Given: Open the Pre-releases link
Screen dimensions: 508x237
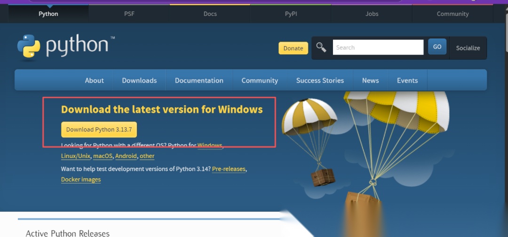Looking at the screenshot, I should (x=229, y=169).
